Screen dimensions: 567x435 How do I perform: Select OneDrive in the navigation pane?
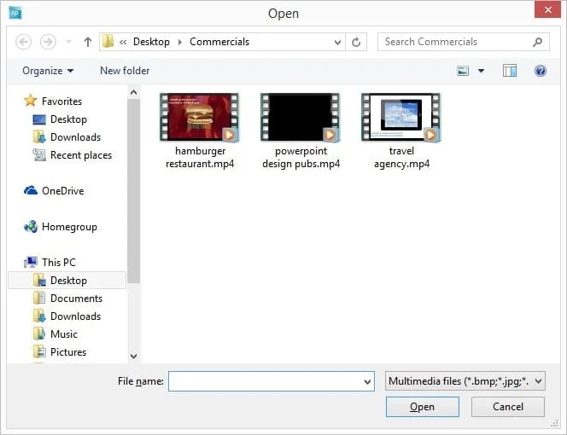pyautogui.click(x=63, y=191)
